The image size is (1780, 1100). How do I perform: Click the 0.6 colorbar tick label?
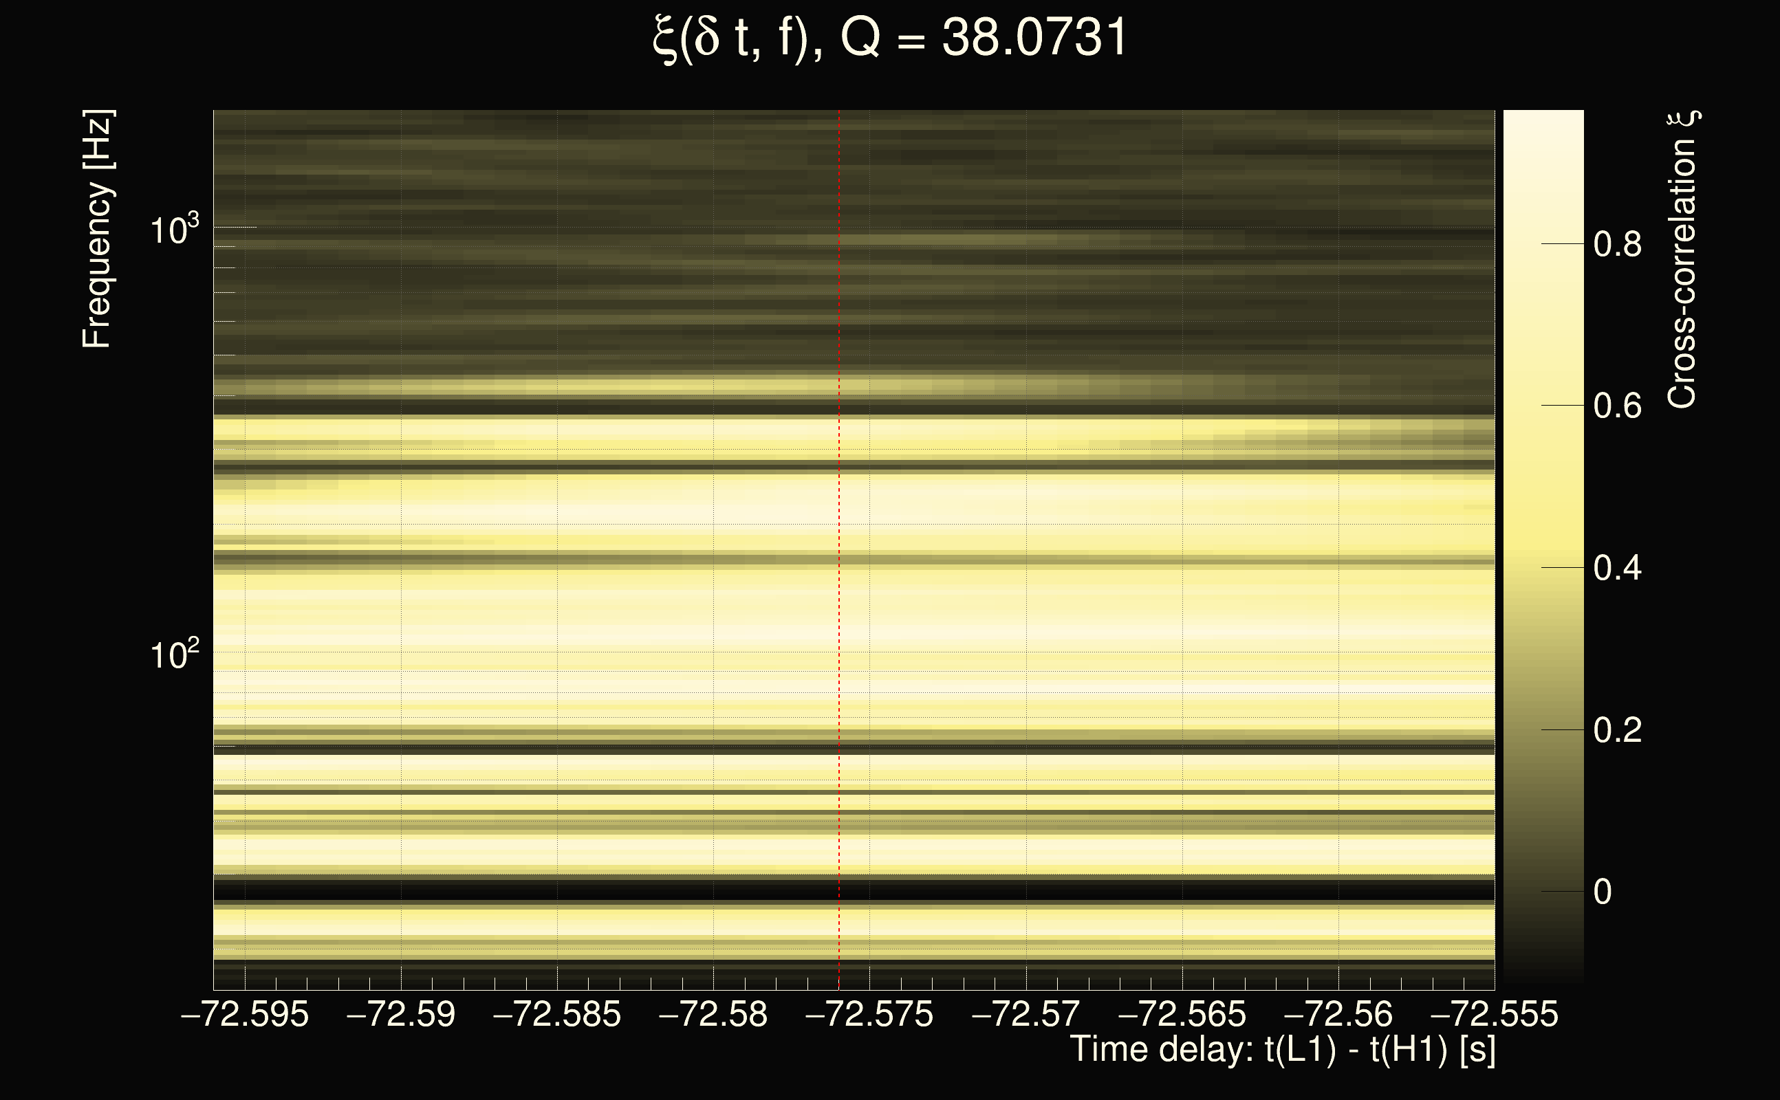[x=1617, y=406]
